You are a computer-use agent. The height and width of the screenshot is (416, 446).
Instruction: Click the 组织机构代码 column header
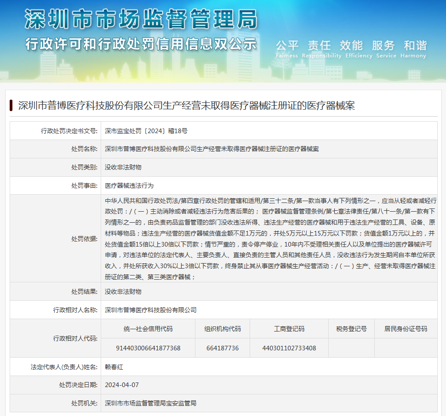point(223,329)
